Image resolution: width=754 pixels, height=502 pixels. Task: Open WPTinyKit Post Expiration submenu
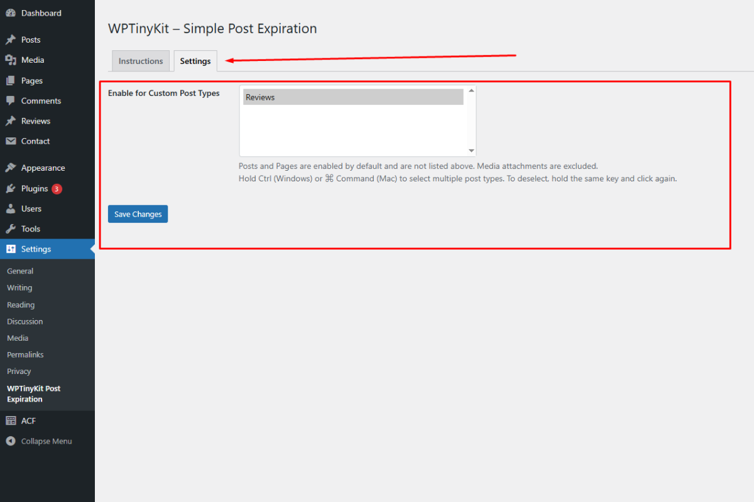pos(34,394)
